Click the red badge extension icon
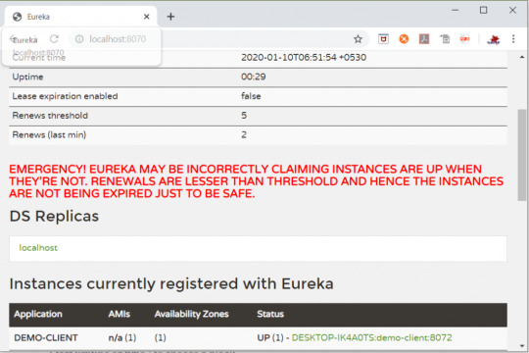The width and height of the screenshot is (529, 353). point(465,39)
